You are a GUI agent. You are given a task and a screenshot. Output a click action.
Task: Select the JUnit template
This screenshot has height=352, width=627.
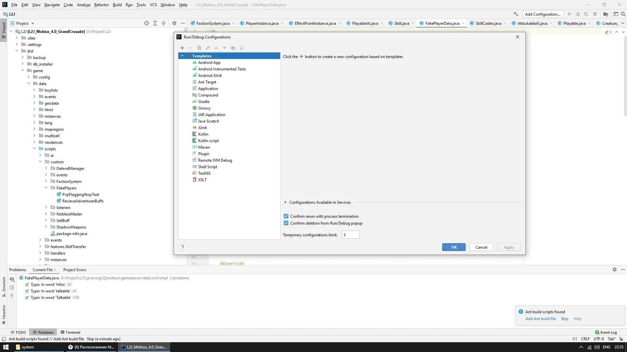pyautogui.click(x=202, y=127)
